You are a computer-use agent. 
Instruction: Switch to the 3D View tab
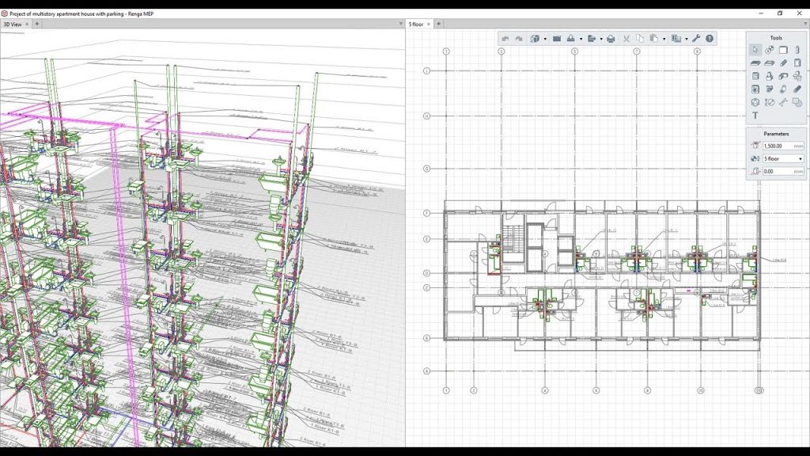tap(14, 25)
